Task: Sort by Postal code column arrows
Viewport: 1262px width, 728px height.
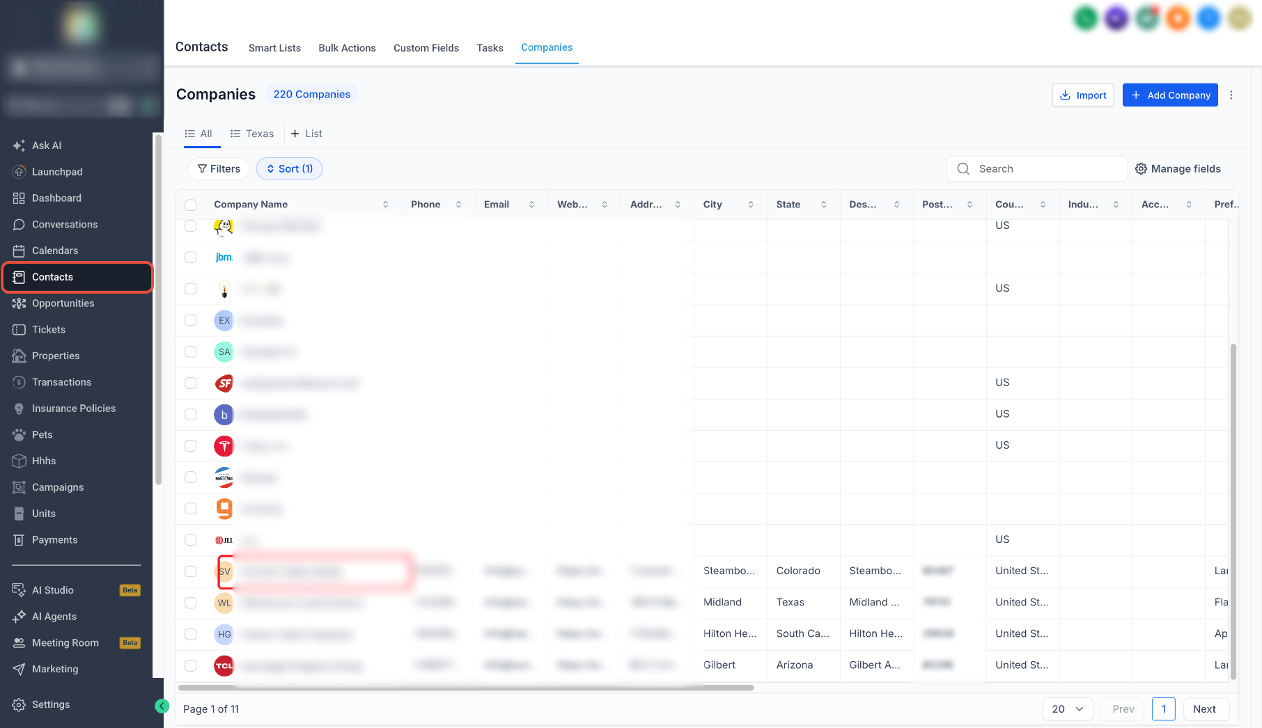Action: tap(970, 205)
